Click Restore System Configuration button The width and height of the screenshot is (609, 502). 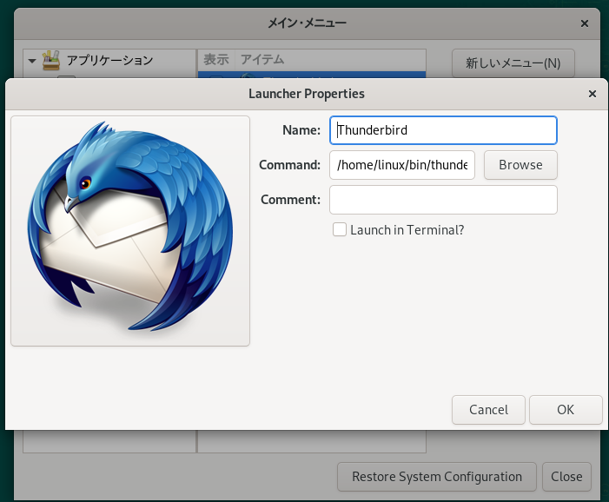click(437, 476)
